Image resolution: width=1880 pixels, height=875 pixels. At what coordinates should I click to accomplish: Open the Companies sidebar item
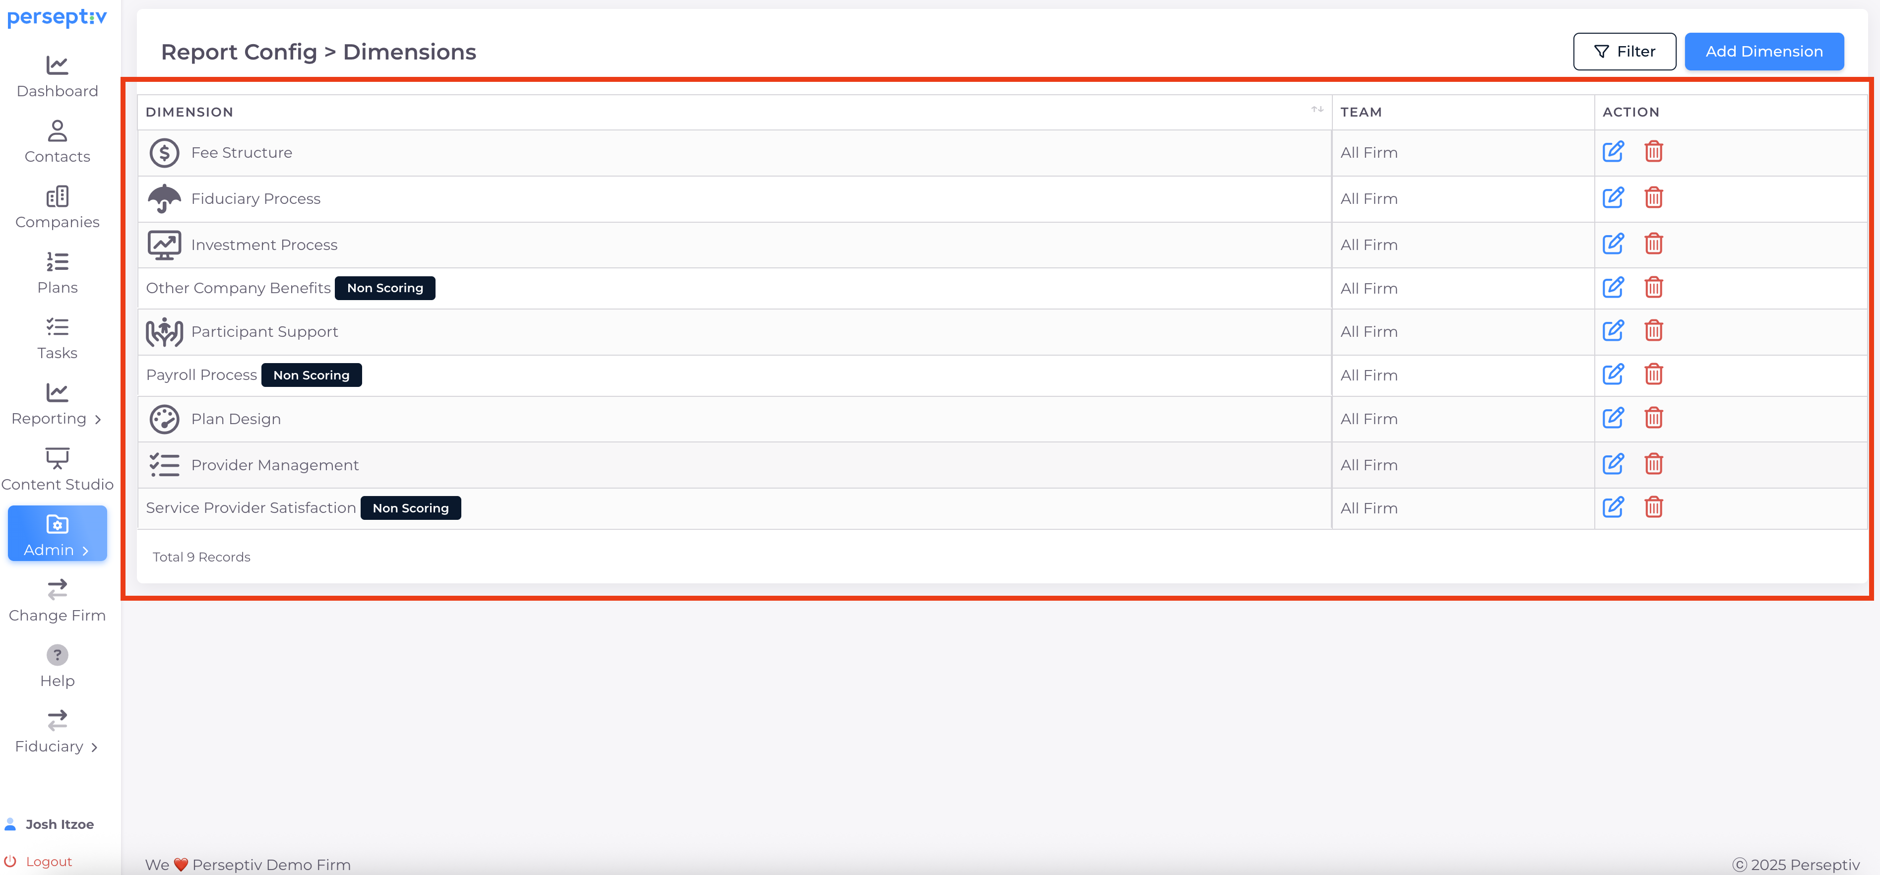tap(57, 207)
